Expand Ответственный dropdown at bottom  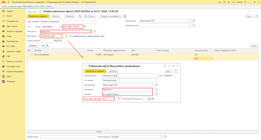click(162, 137)
